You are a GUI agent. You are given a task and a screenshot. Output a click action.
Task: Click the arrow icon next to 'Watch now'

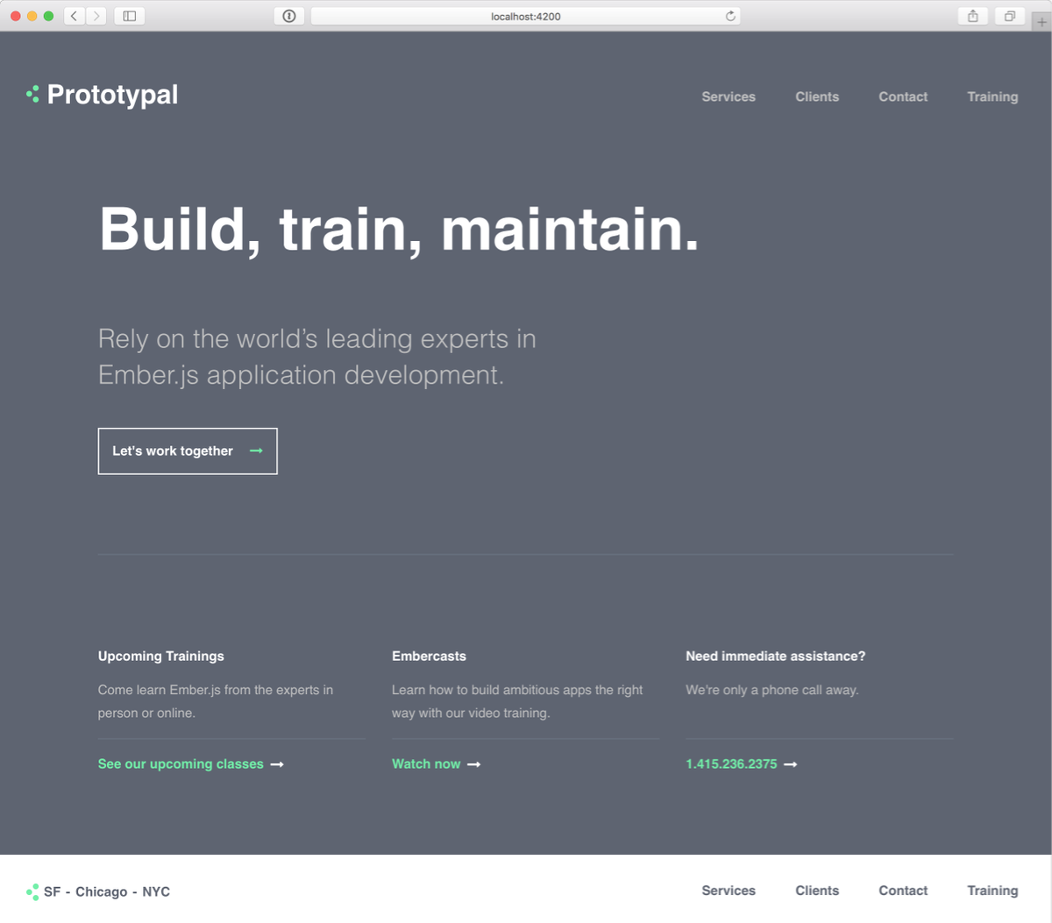click(x=473, y=763)
